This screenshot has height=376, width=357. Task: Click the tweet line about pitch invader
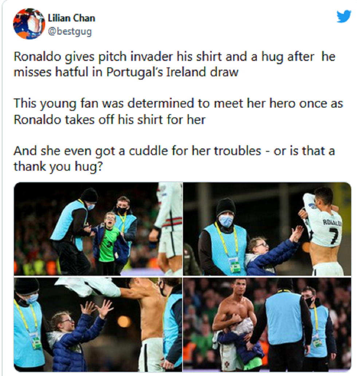coord(174,64)
